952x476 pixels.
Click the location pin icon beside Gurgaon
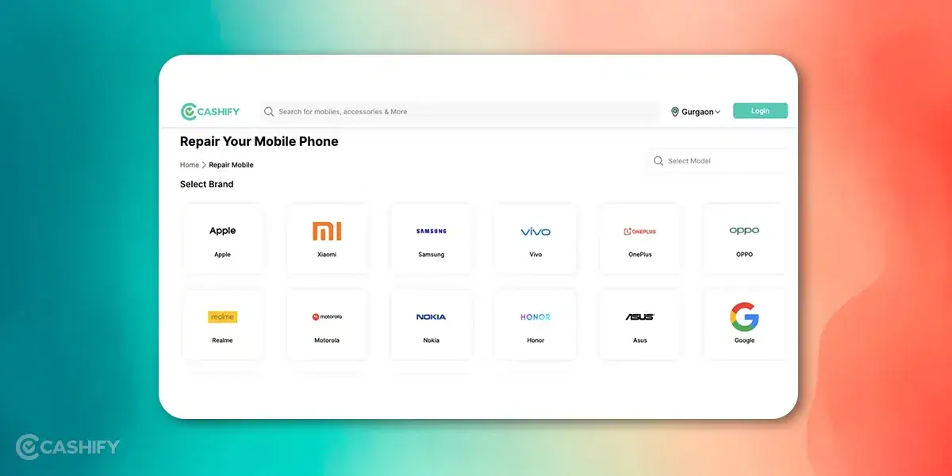click(x=675, y=112)
